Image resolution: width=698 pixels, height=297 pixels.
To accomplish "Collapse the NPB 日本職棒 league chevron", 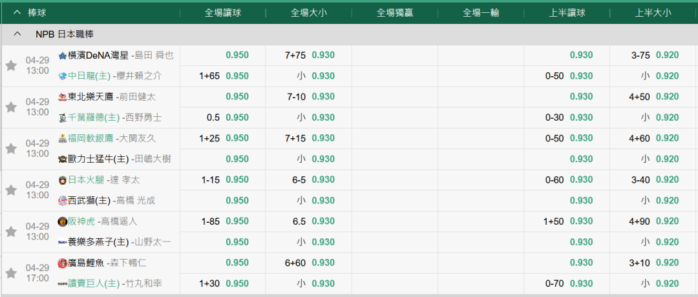I will coord(17,34).
